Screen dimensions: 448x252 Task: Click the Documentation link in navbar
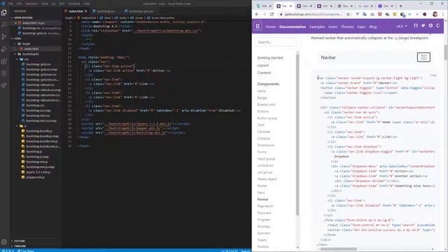tap(293, 27)
